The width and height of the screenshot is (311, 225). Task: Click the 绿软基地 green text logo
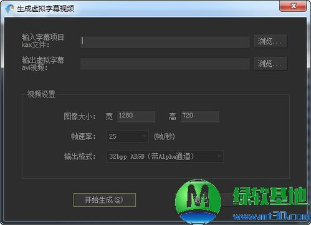tap(270, 196)
